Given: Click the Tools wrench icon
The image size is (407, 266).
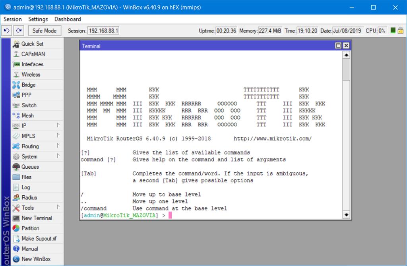Looking at the screenshot, I should (16, 208).
